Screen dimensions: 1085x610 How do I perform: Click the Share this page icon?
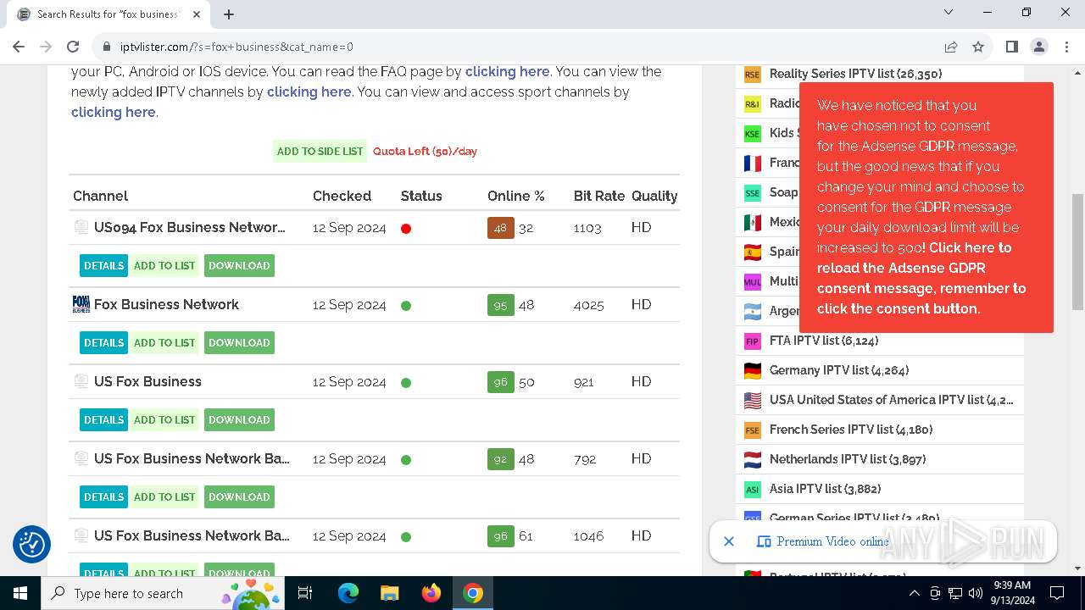(951, 47)
